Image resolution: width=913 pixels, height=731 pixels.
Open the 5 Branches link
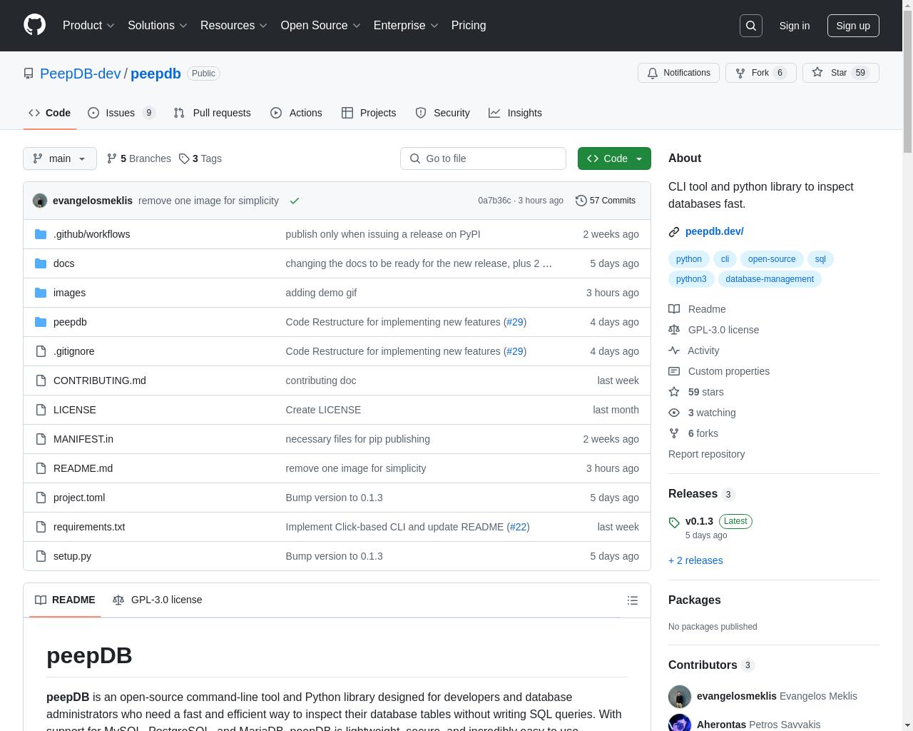(x=139, y=158)
